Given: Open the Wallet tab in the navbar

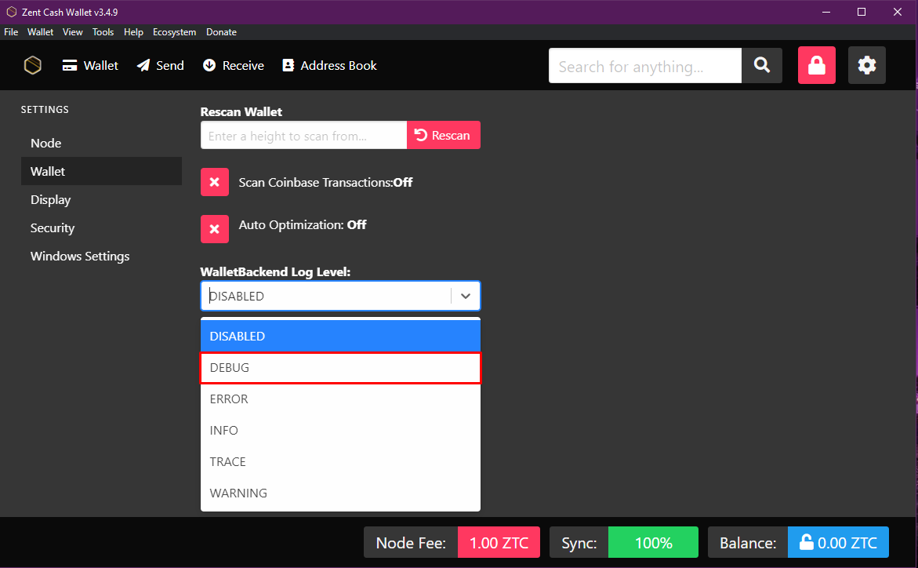Looking at the screenshot, I should 90,66.
